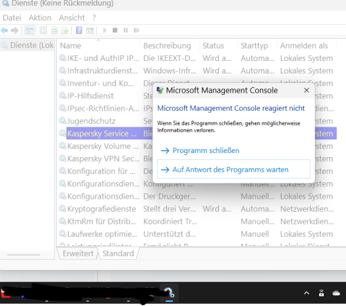Click the Unterstützt d... description cell
This screenshot has width=346, height=306.
point(170,234)
